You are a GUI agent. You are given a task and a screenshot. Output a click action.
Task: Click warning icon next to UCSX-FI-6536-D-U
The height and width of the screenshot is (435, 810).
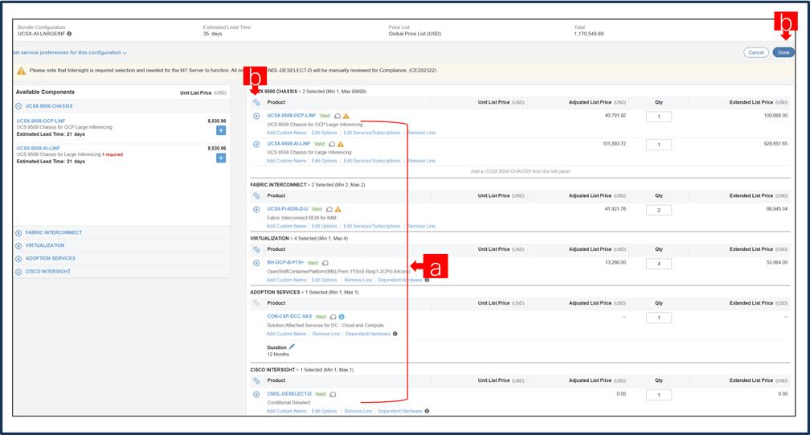[x=338, y=210]
